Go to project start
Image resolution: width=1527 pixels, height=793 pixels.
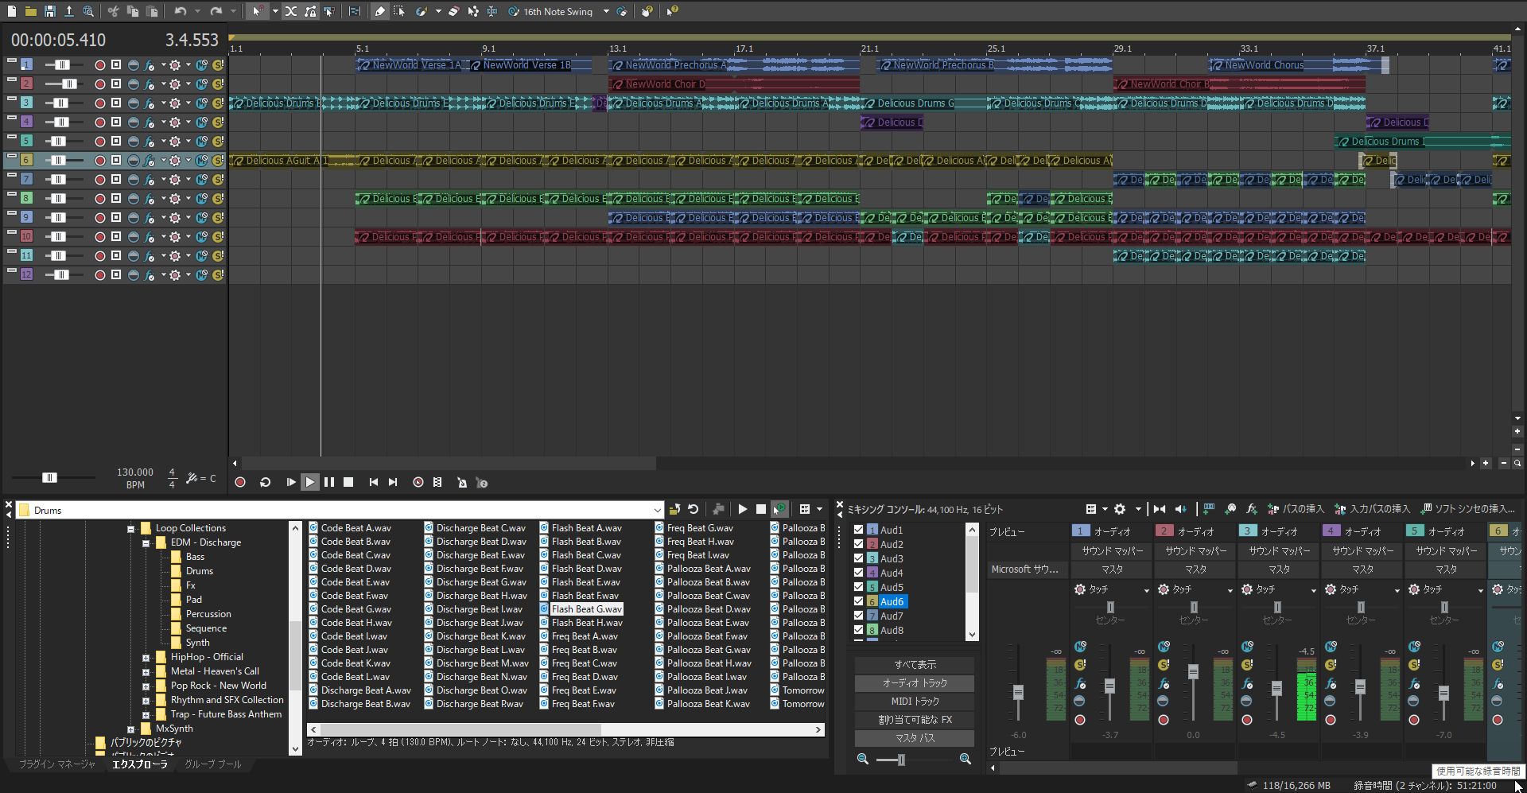[x=374, y=482]
